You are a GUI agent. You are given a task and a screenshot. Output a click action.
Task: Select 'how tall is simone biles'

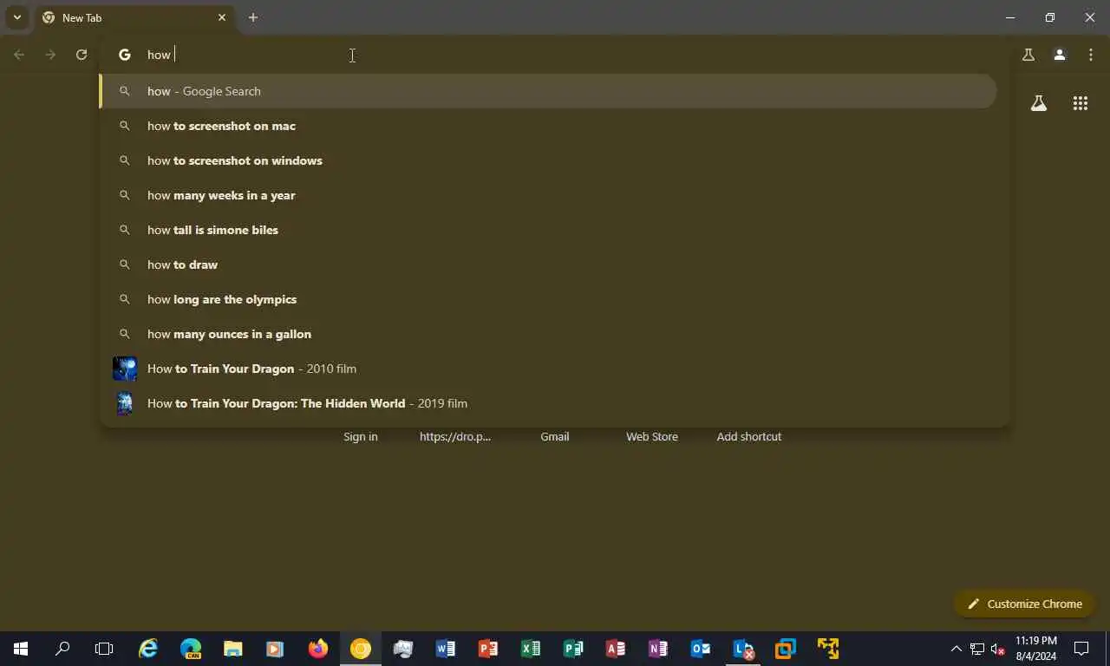coord(548,230)
